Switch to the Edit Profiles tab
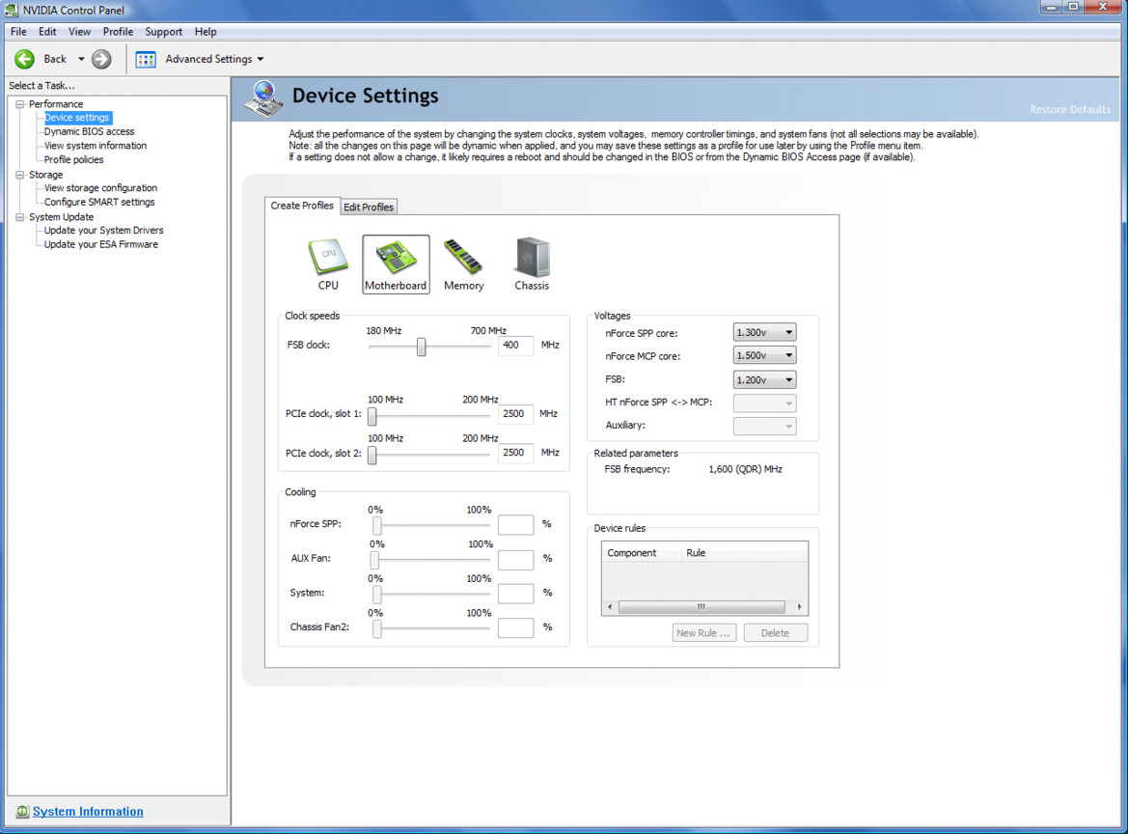 (369, 208)
